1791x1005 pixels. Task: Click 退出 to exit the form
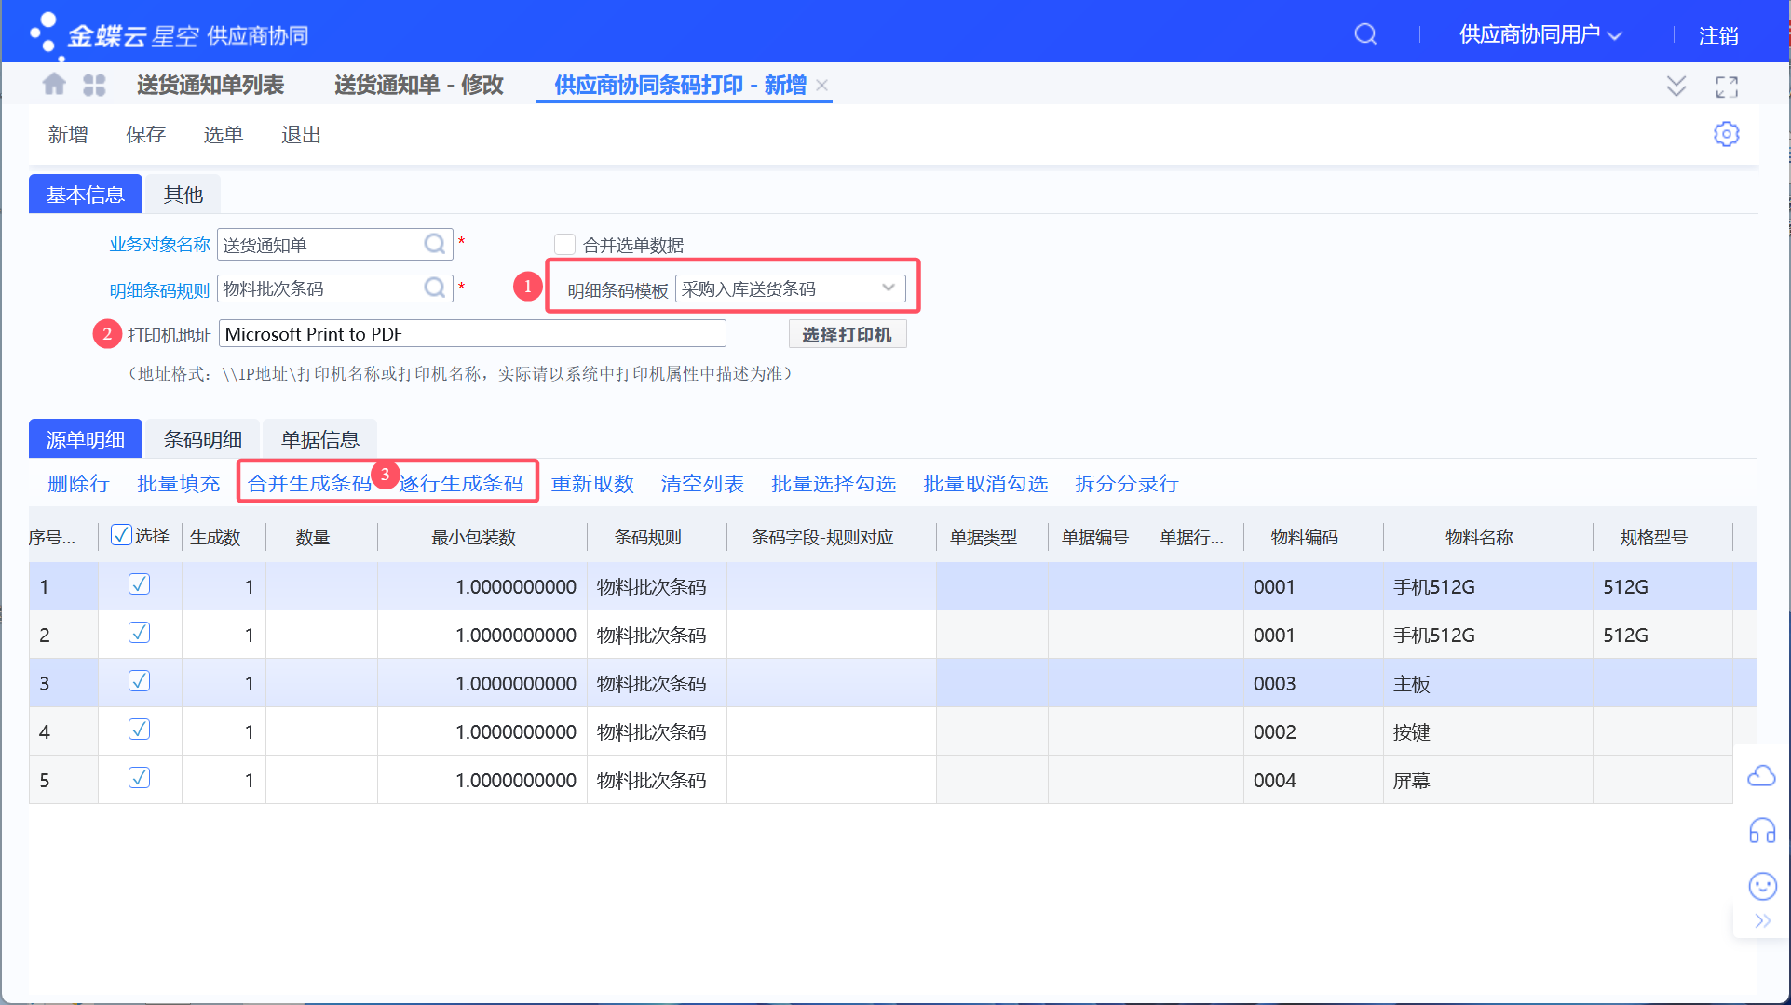(302, 135)
